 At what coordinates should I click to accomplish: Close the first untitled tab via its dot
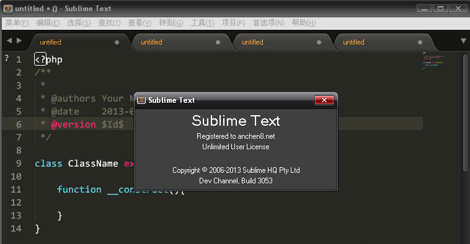click(117, 43)
